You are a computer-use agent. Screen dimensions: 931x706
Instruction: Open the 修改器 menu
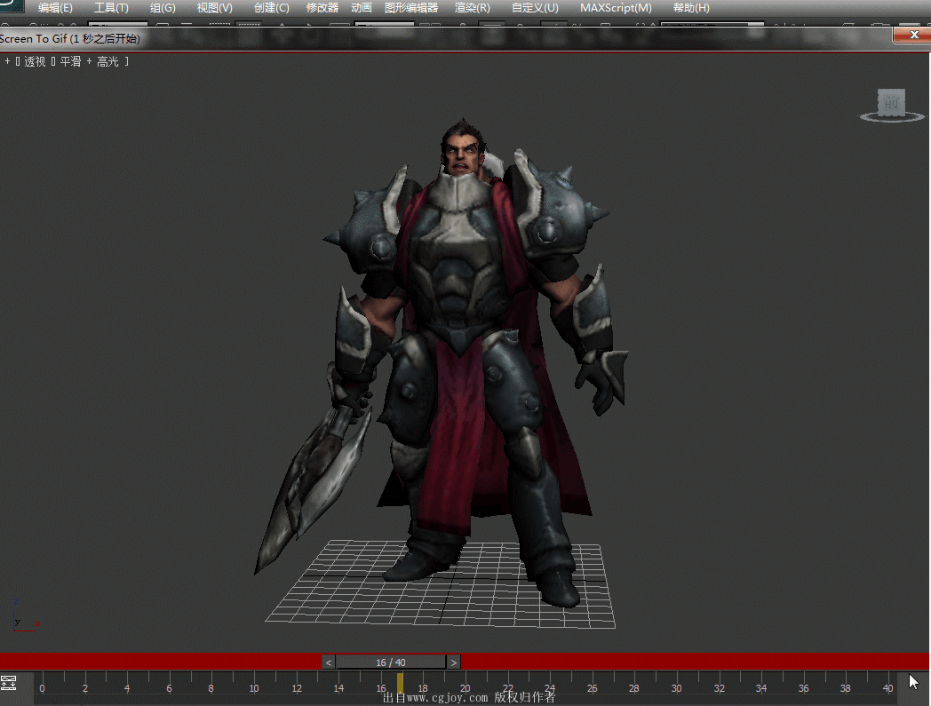point(322,8)
